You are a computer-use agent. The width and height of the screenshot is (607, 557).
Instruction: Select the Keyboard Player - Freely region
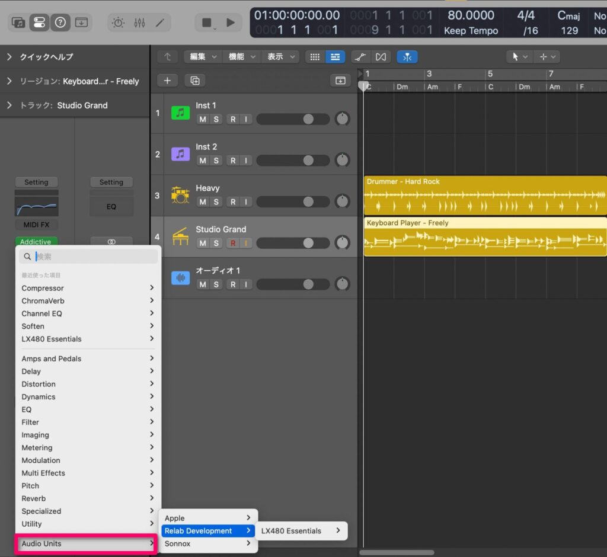(485, 237)
